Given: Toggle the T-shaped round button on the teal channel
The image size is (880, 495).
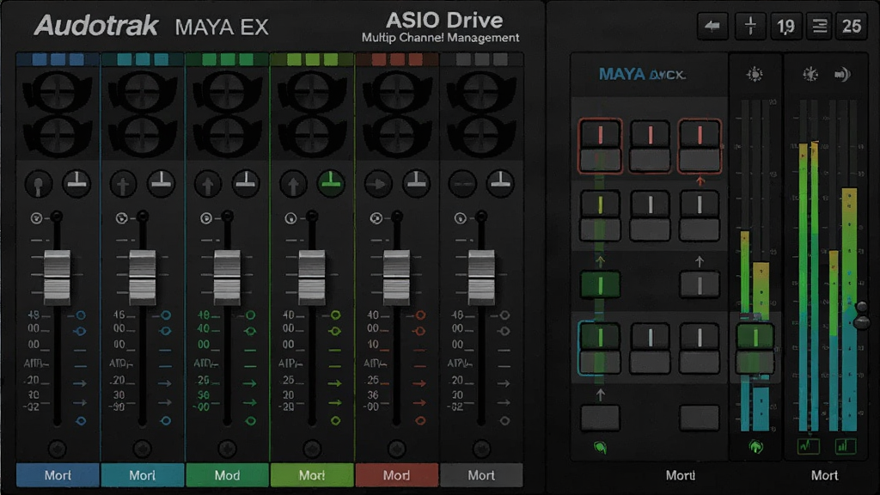Looking at the screenshot, I should coord(161,182).
